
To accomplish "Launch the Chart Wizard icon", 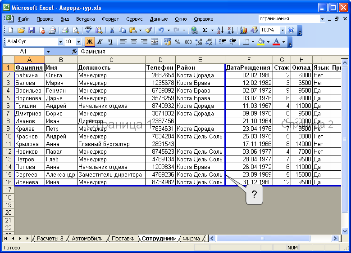I will click(x=244, y=30).
